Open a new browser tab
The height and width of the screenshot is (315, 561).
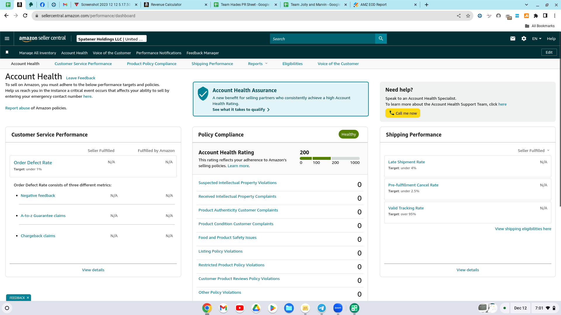coord(427,5)
